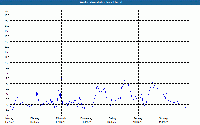Select the 19,0 y-axis label
The width and height of the screenshot is (200, 125).
point(7,15)
